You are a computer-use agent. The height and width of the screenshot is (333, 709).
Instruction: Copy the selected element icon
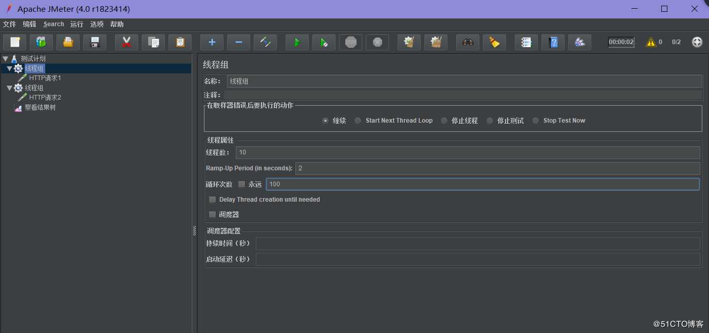tap(153, 42)
